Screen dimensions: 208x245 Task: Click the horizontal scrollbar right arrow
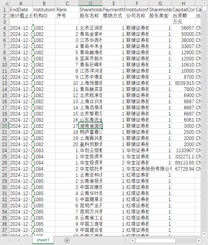(199, 240)
